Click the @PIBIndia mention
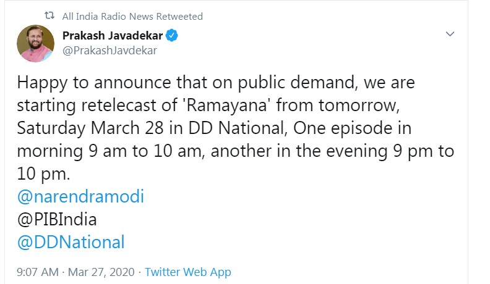Image resolution: width=490 pixels, height=284 pixels. tap(57, 219)
